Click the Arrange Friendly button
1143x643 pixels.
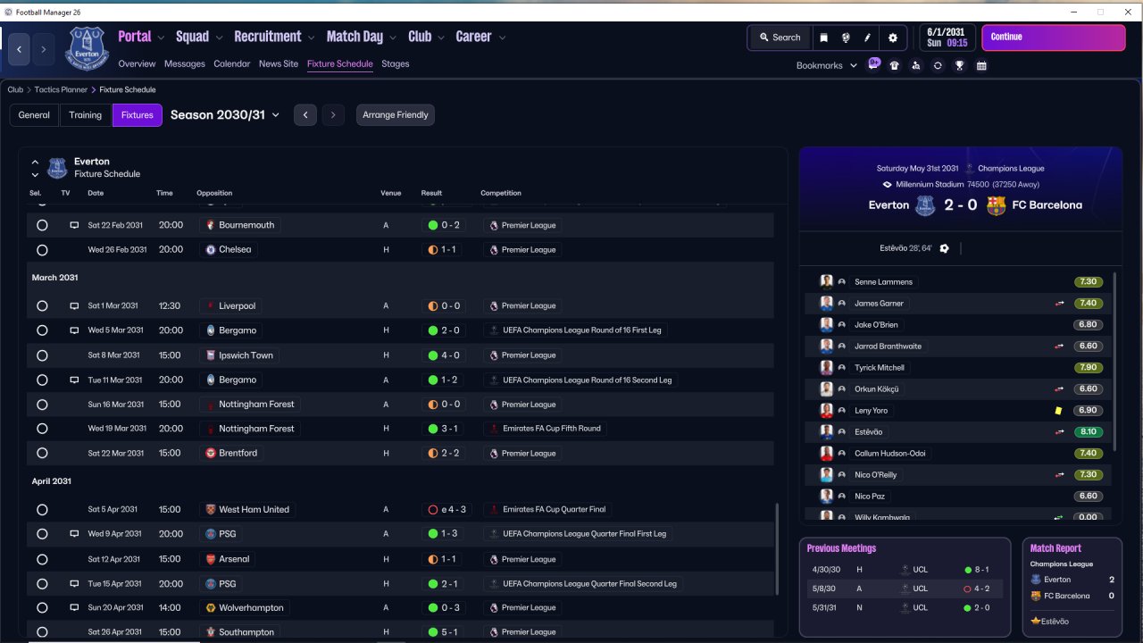coord(396,115)
